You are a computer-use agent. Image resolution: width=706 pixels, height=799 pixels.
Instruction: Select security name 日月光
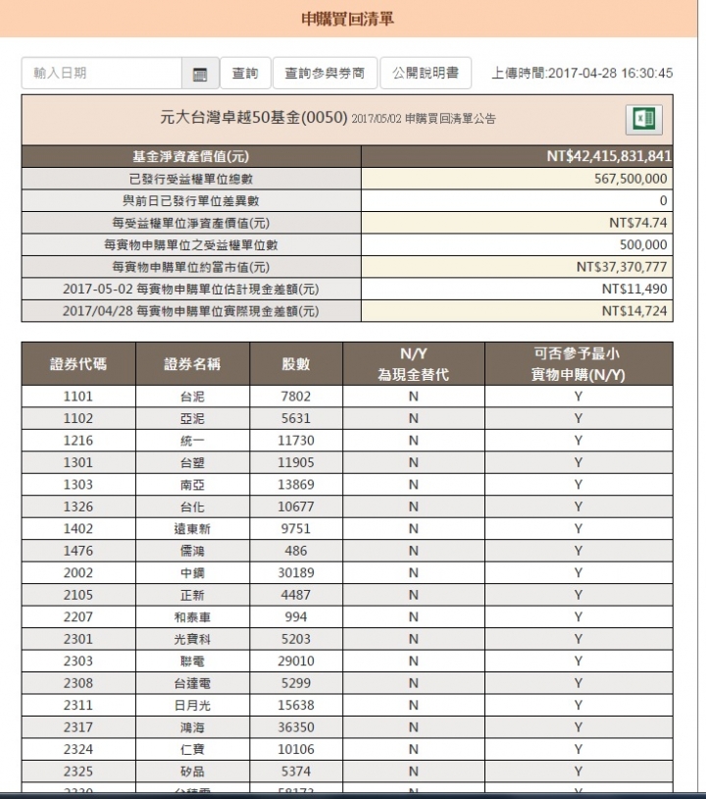(x=192, y=705)
